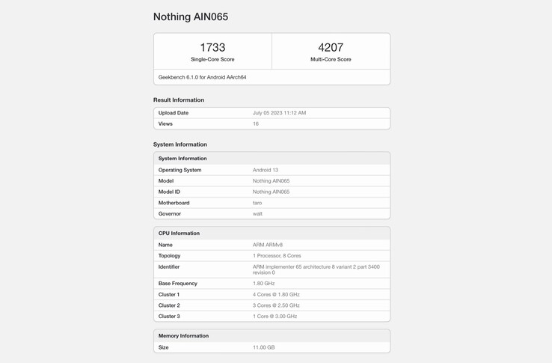The height and width of the screenshot is (363, 552).
Task: Click the 'Name' row label
Action: (x=165, y=245)
